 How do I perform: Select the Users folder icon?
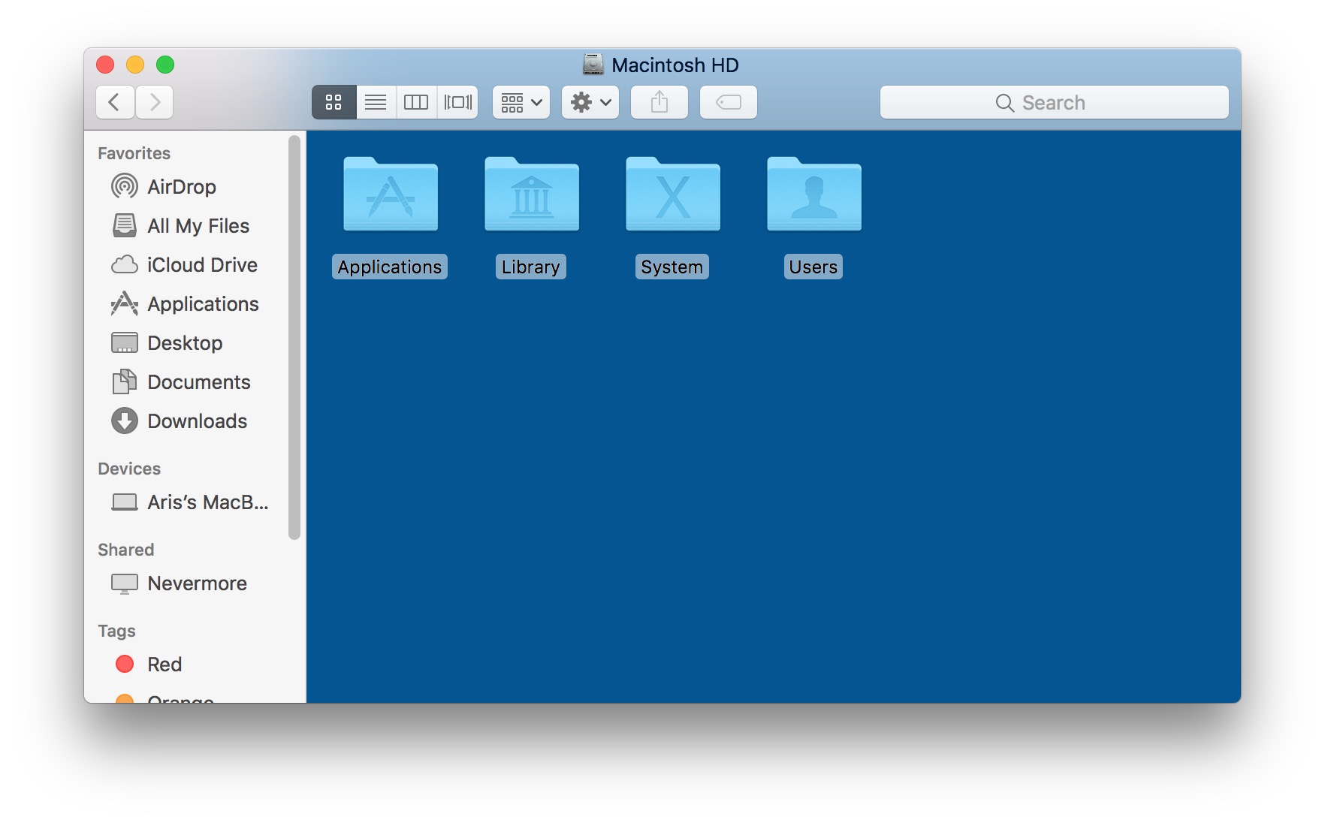(814, 194)
